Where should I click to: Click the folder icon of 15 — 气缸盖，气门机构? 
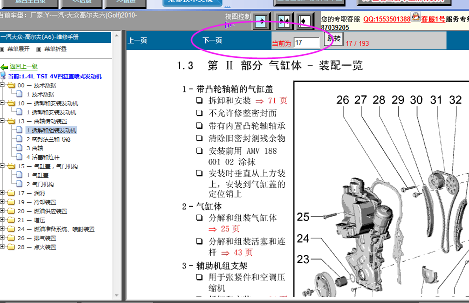[x=11, y=166]
